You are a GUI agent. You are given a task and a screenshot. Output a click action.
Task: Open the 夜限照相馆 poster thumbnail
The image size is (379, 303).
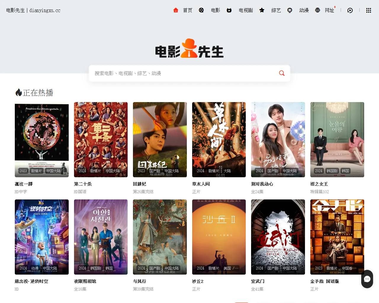(101, 237)
